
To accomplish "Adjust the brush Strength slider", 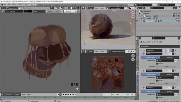I will [72, 11].
